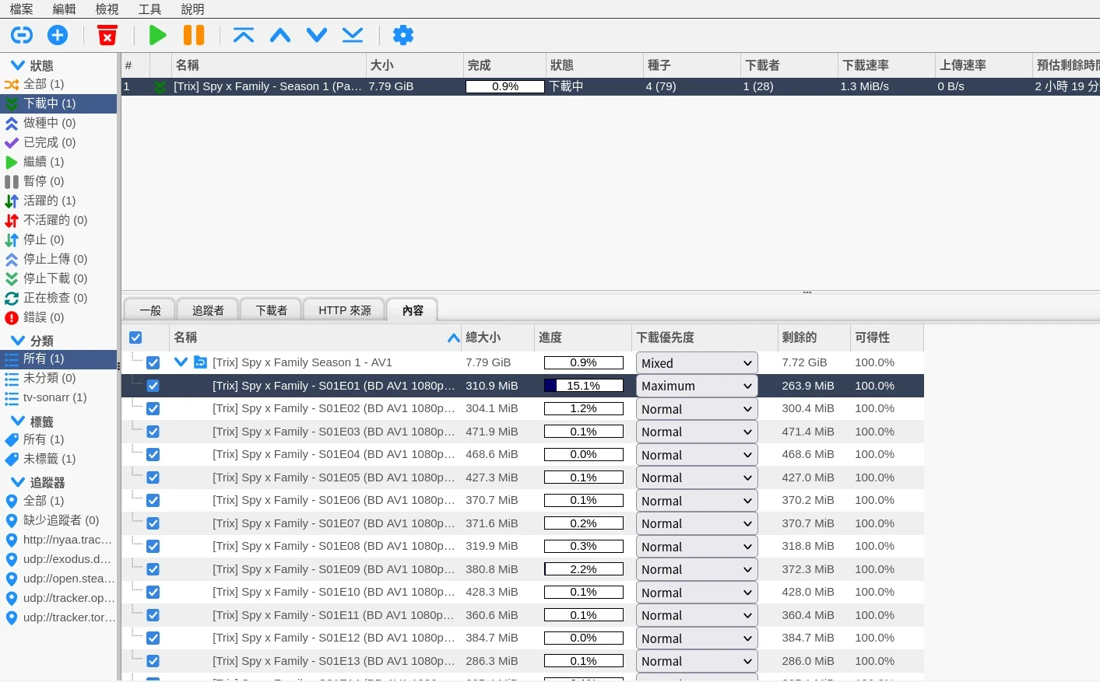This screenshot has height=682, width=1100.
Task: Collapse the 狀態 section in sidebar
Action: [17, 65]
